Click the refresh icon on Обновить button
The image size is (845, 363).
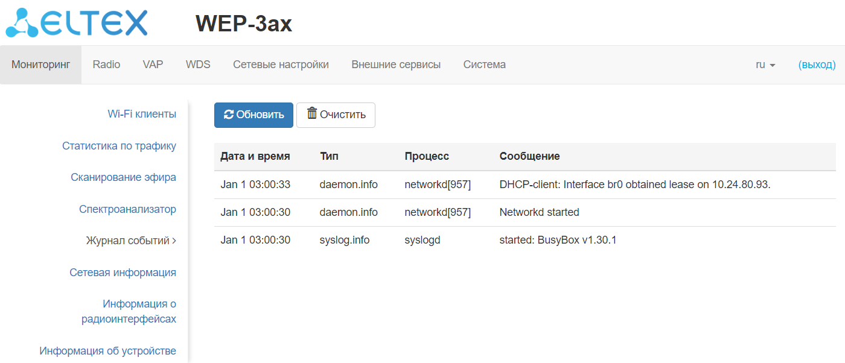228,115
